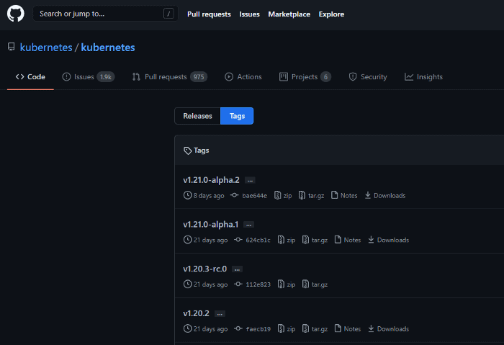Click the 975 pull requests counter badge

click(x=199, y=77)
